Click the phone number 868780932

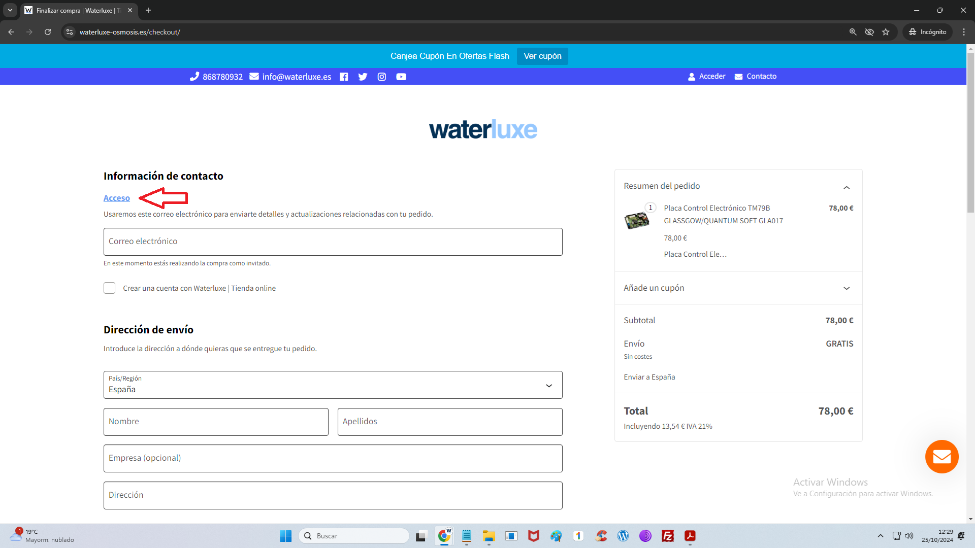point(222,77)
